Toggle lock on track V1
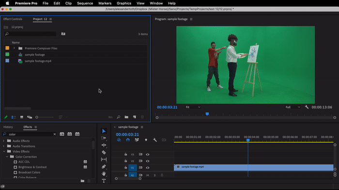 (x=125, y=167)
